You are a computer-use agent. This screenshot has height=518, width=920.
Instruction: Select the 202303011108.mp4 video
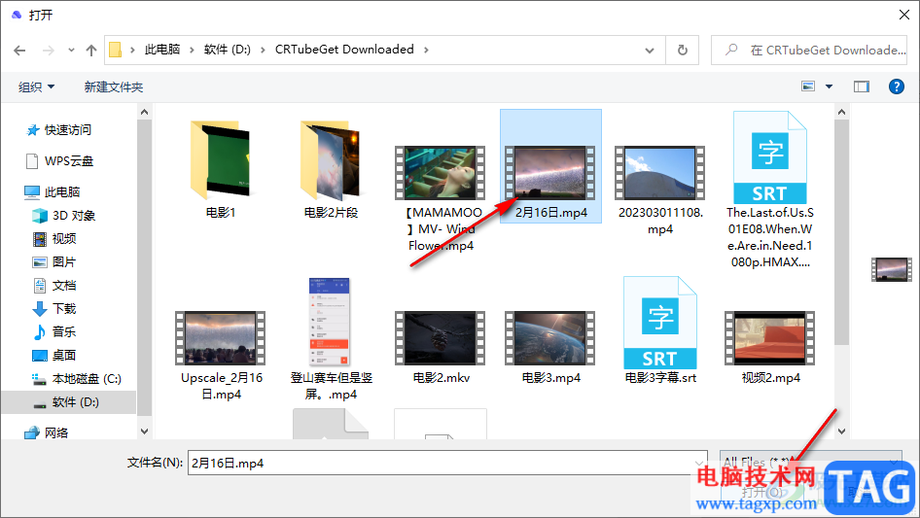pyautogui.click(x=660, y=190)
